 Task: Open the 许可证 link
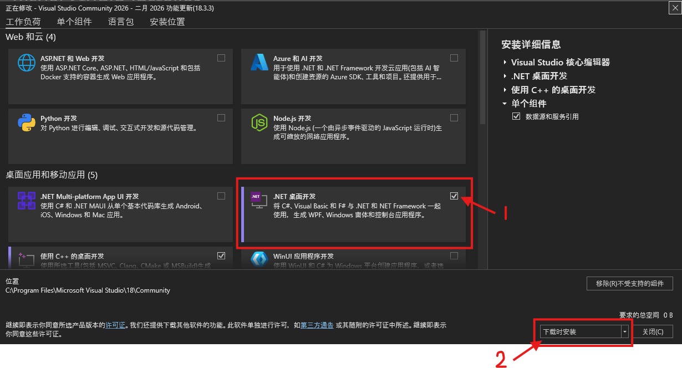(115, 325)
